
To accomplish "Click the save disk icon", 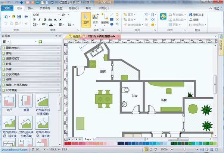I will pos(19,17).
